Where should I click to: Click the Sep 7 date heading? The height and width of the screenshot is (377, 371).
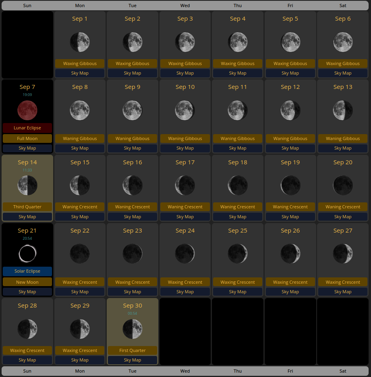[x=27, y=87]
